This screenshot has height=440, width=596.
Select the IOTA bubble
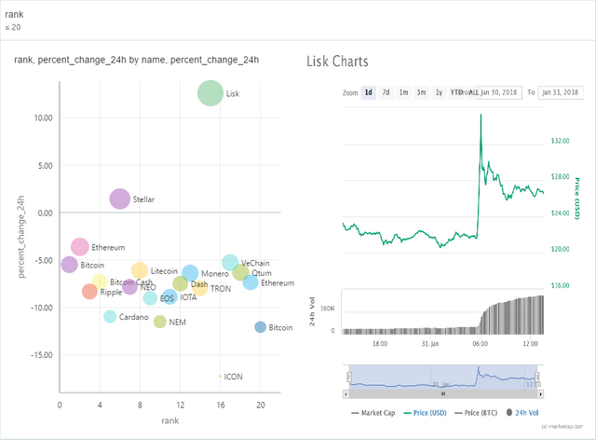169,296
